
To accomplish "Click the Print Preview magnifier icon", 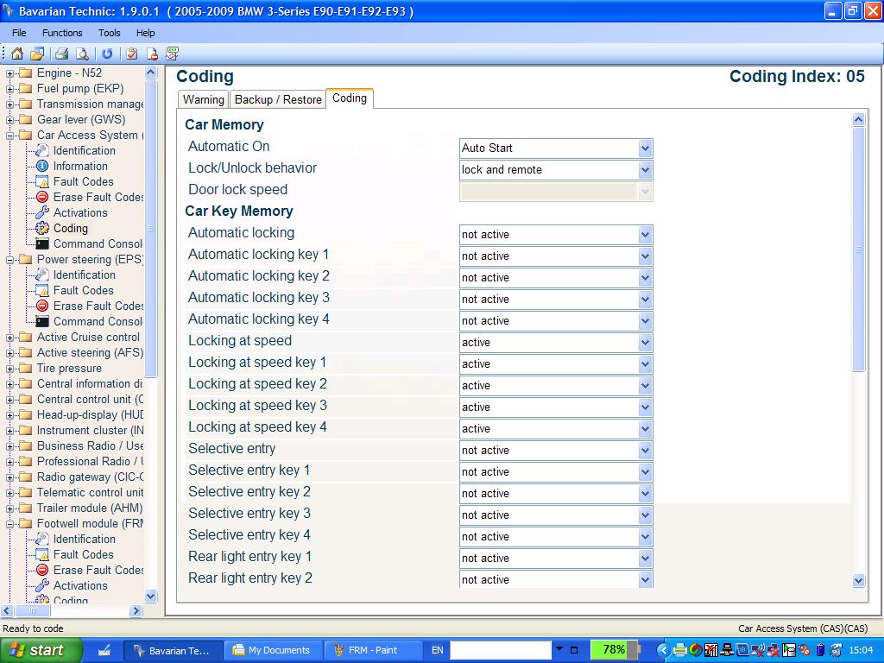I will pos(82,54).
